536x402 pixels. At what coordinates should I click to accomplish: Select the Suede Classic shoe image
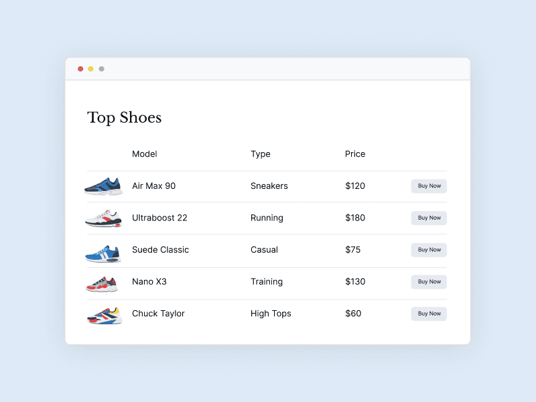tap(103, 254)
